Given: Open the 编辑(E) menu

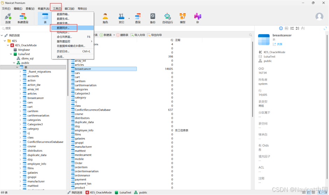Looking at the screenshot, I should (x=18, y=9).
